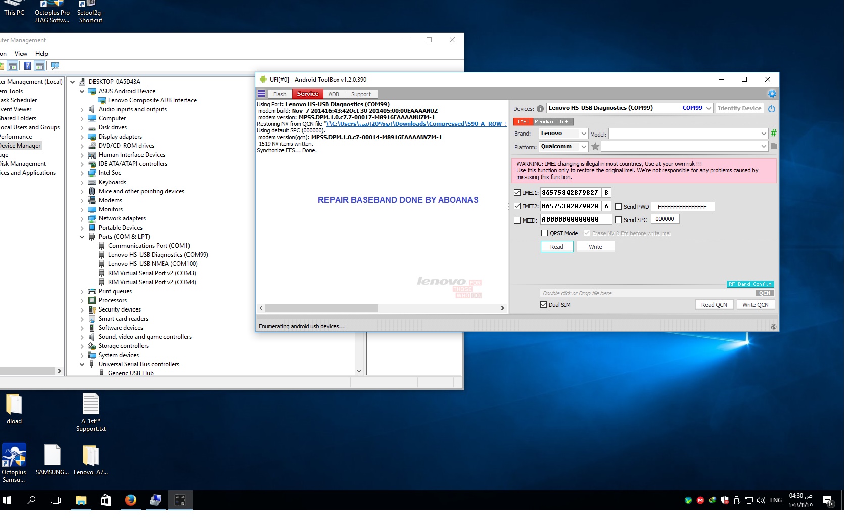Toggle the IMEI2 checkbox
This screenshot has height=531, width=849.
tap(517, 206)
